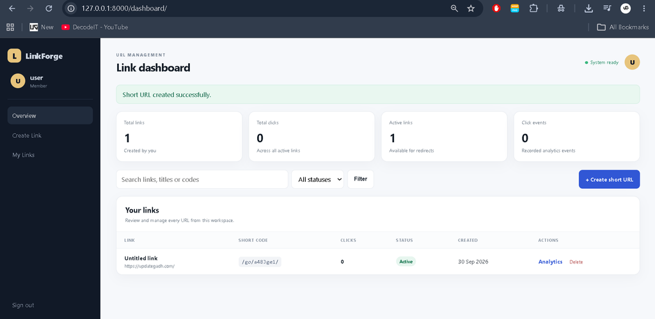Click the SHORT CODE column header
The height and width of the screenshot is (319, 655).
253,241
